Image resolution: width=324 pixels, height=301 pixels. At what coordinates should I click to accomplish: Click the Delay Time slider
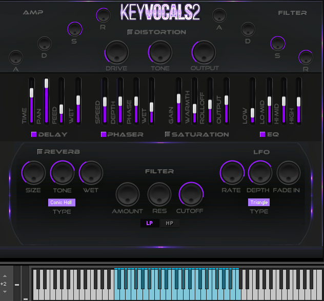(31, 102)
